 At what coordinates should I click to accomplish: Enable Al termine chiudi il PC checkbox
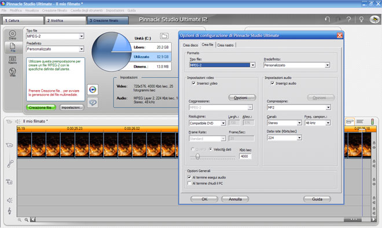click(x=189, y=183)
